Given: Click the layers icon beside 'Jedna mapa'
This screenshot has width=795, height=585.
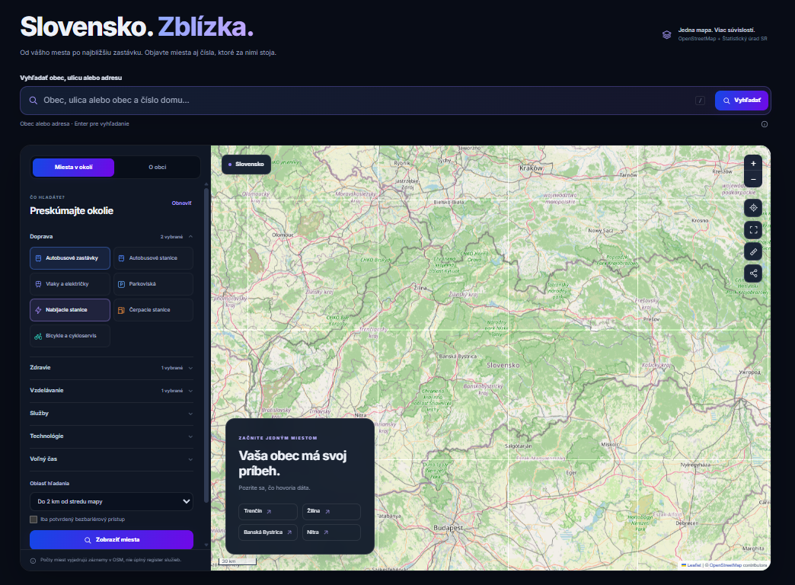Looking at the screenshot, I should click(x=667, y=34).
